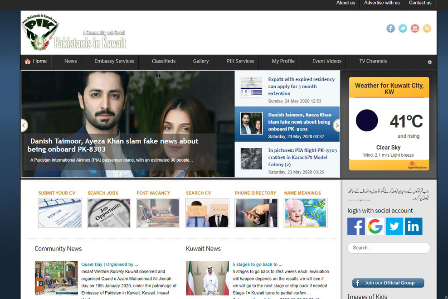The image size is (448, 299).
Task: Pause the slideshow
Action: [x=158, y=76]
